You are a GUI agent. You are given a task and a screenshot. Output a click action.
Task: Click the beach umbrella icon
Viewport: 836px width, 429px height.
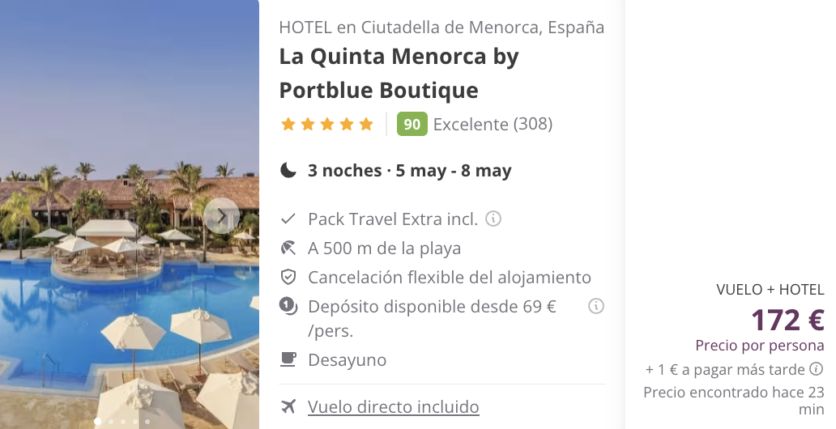pos(288,248)
